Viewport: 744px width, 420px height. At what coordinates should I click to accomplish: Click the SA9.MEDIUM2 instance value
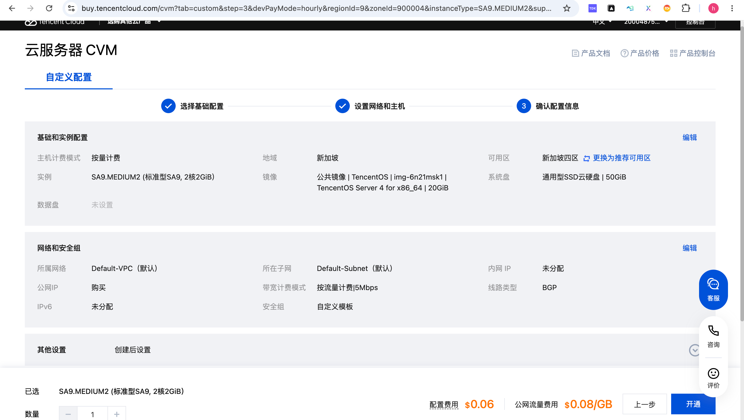pos(153,177)
